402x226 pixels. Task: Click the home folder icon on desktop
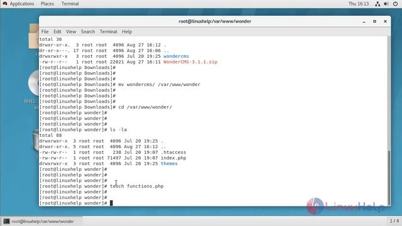click(33, 36)
